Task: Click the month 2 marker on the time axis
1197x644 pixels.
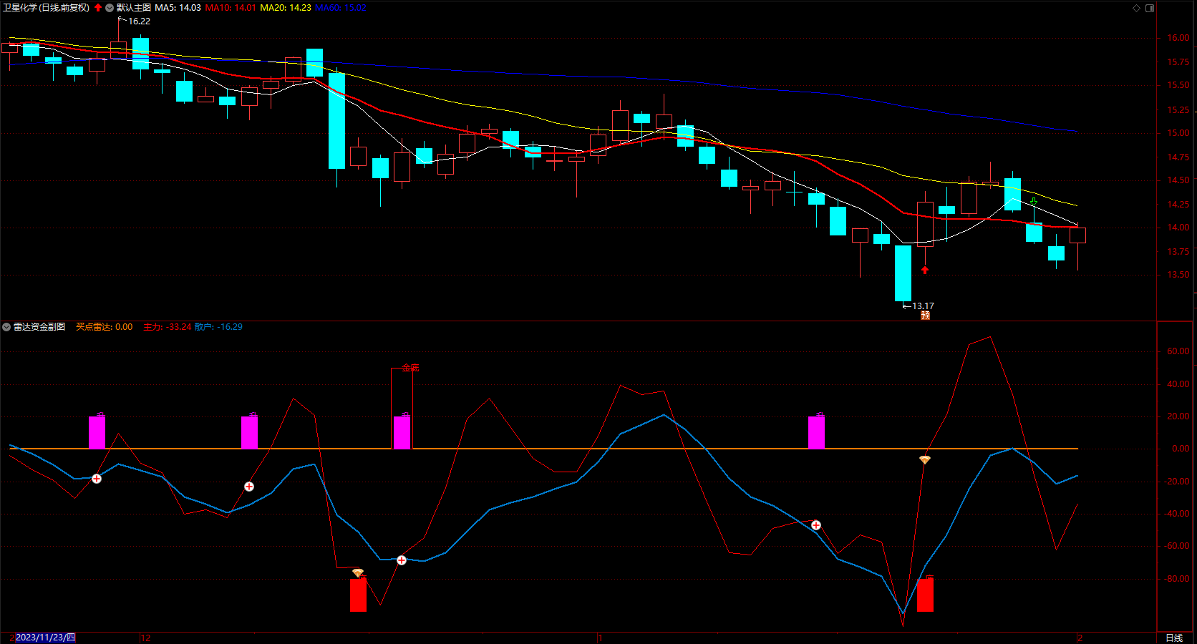Action: 1080,638
